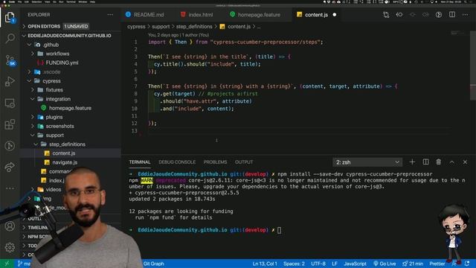Expand the .vscode folder
Image resolution: width=476 pixels, height=268 pixels.
click(x=29, y=71)
